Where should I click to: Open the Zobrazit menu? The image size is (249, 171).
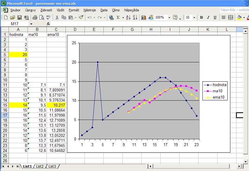[x=46, y=10]
